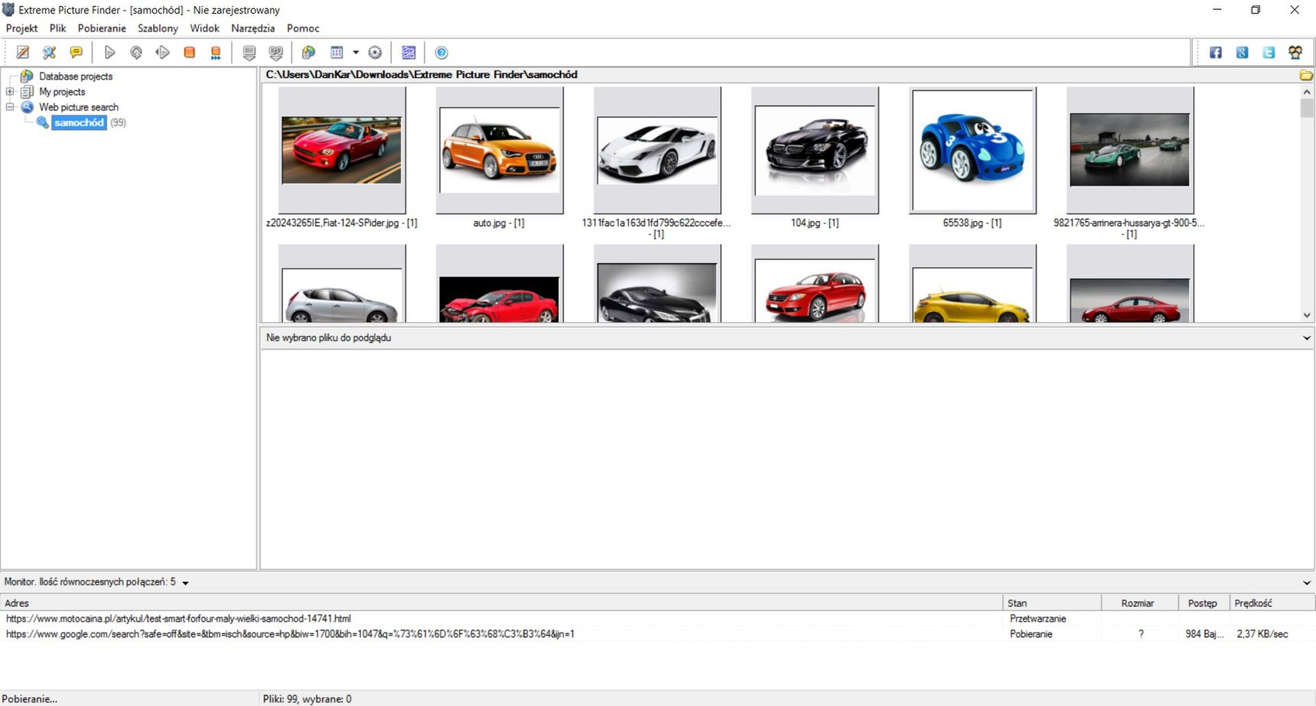
Task: Sort by Stan column header
Action: (1052, 603)
